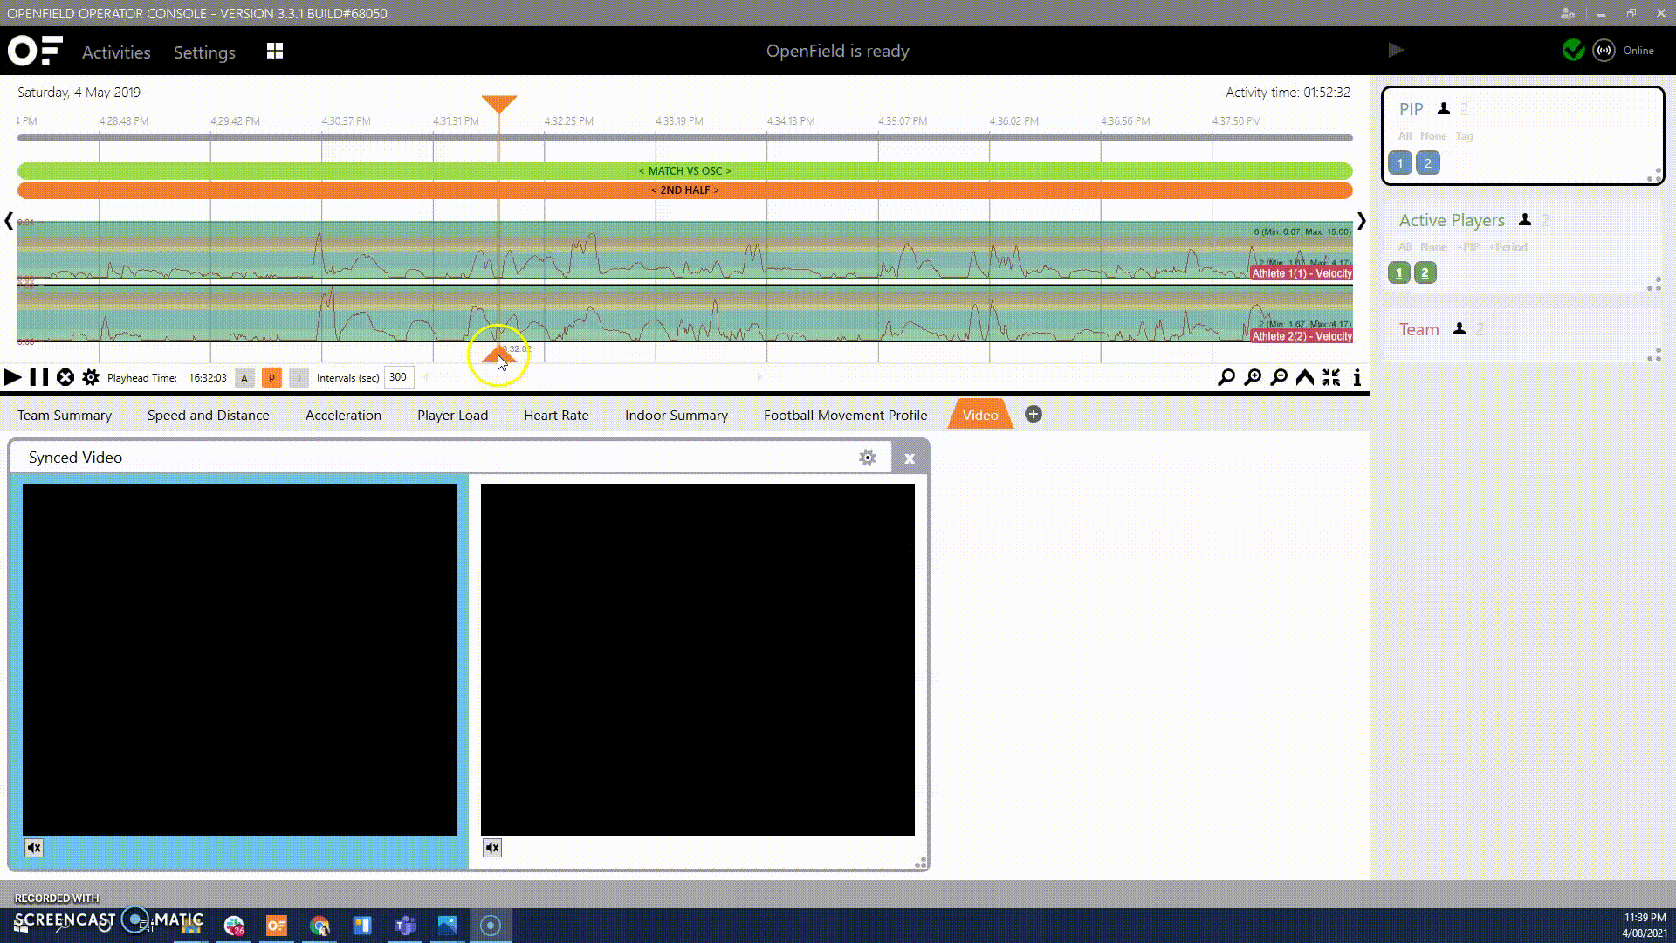1676x943 pixels.
Task: Click the green checkmark status icon
Action: [x=1573, y=50]
